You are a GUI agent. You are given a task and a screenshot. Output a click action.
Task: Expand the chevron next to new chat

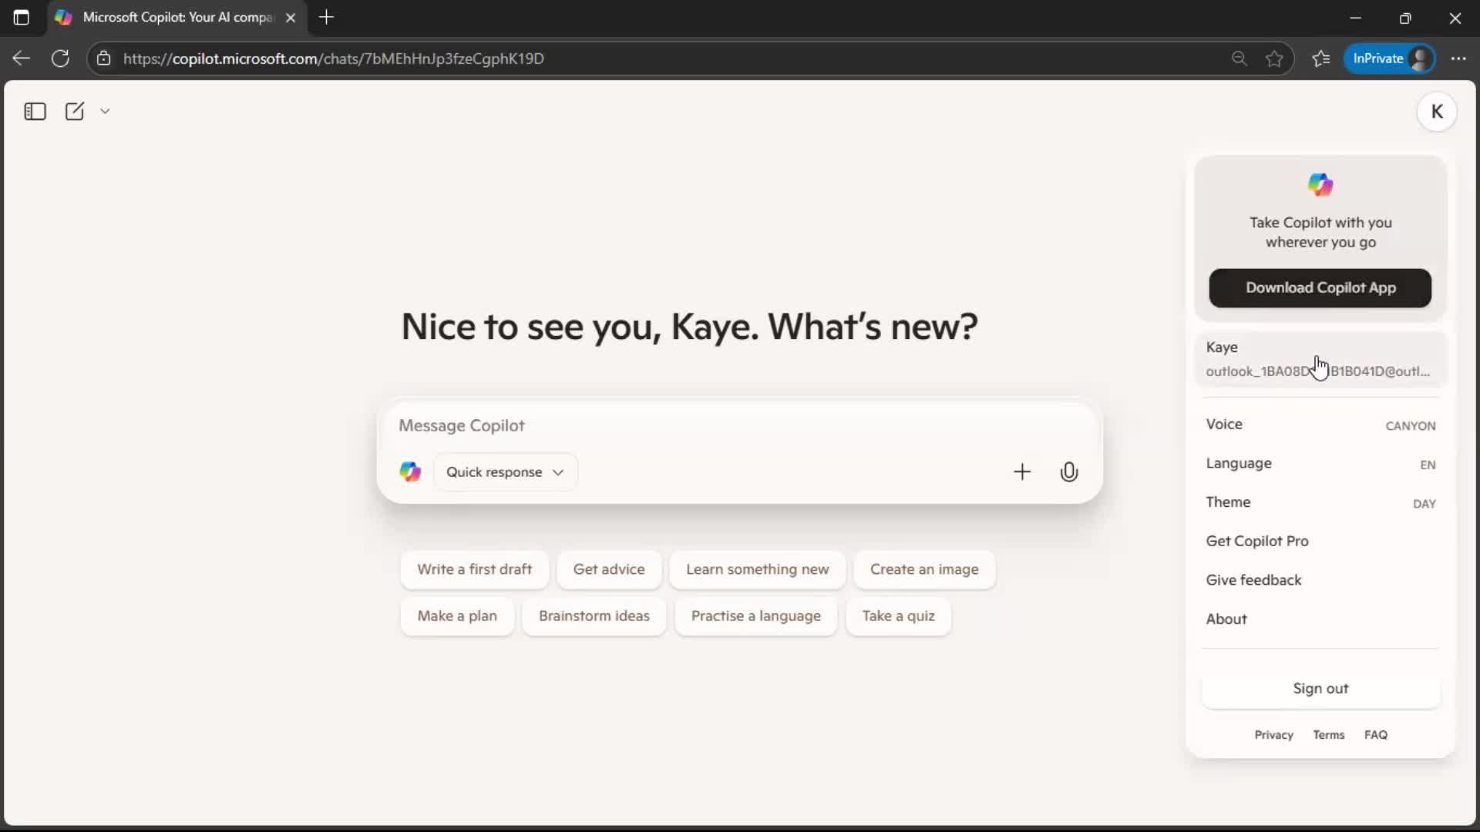[x=105, y=112]
